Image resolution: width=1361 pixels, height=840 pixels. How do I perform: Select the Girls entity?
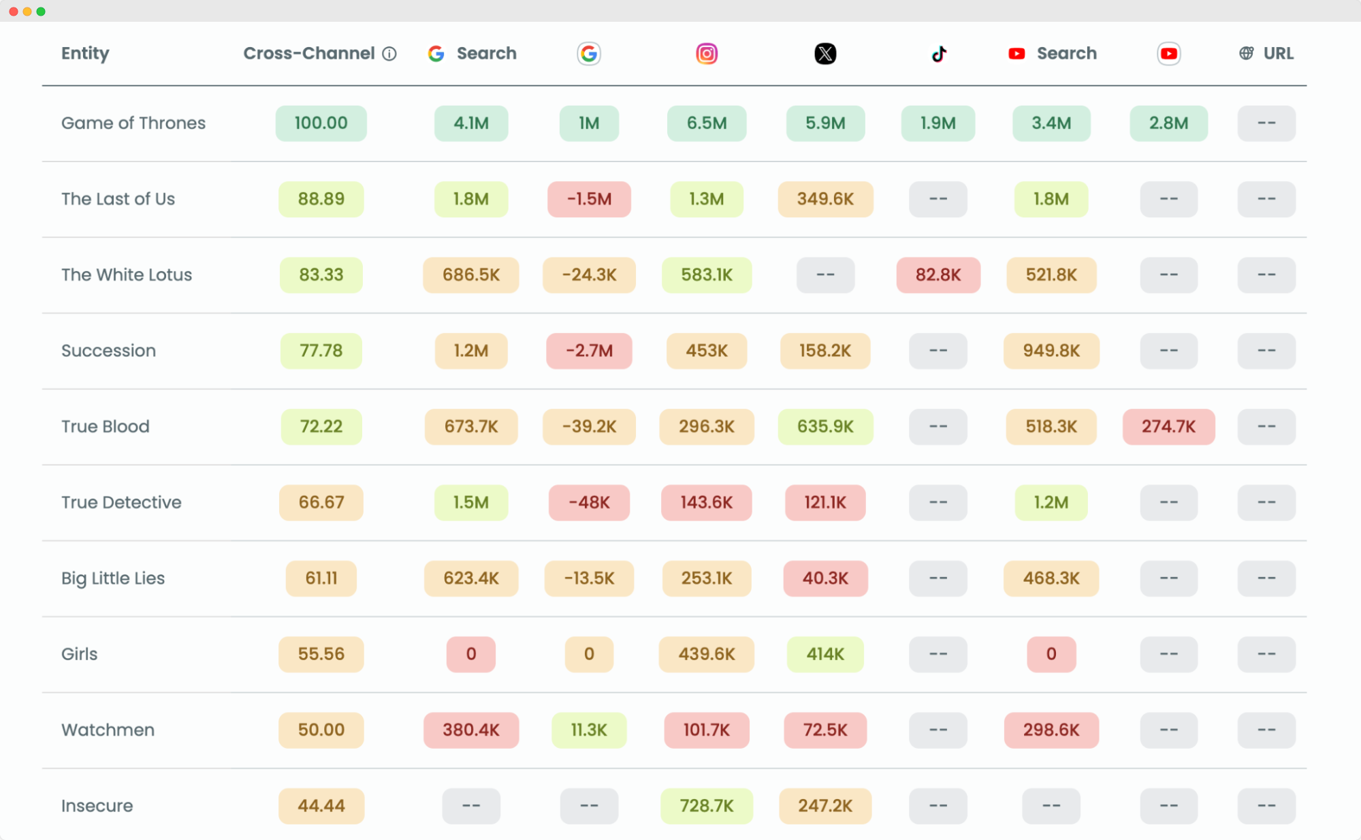point(80,654)
